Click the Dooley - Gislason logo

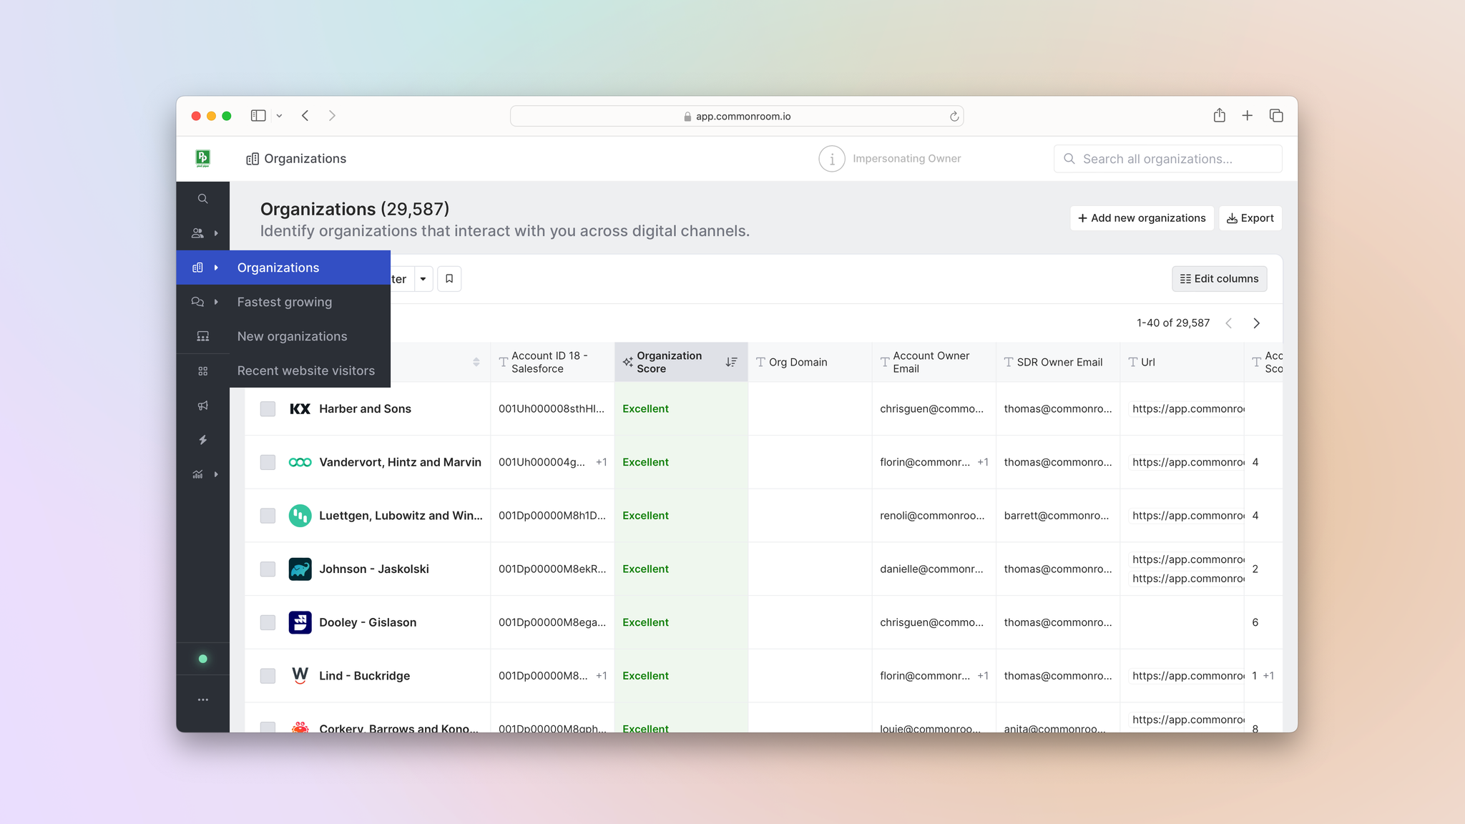[300, 622]
